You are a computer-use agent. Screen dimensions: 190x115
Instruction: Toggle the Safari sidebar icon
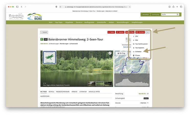click(x=17, y=7)
